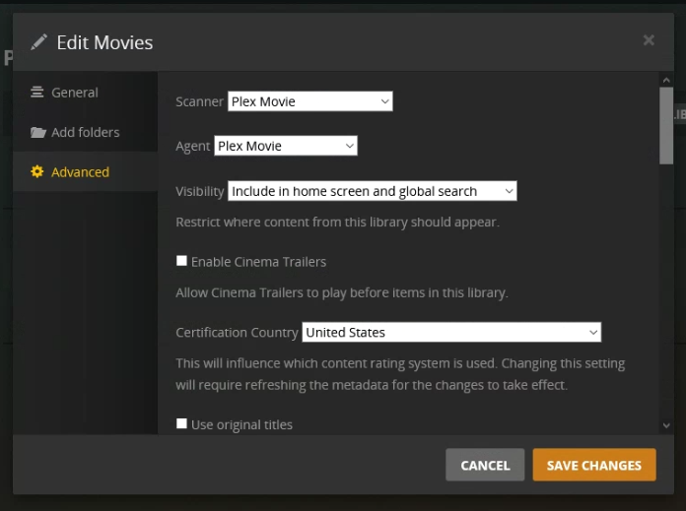Click the pencil edit icon beside Edit Movies
Viewport: 686px width, 511px height.
[39, 42]
